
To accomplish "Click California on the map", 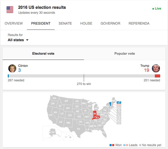I will coord(51,115).
